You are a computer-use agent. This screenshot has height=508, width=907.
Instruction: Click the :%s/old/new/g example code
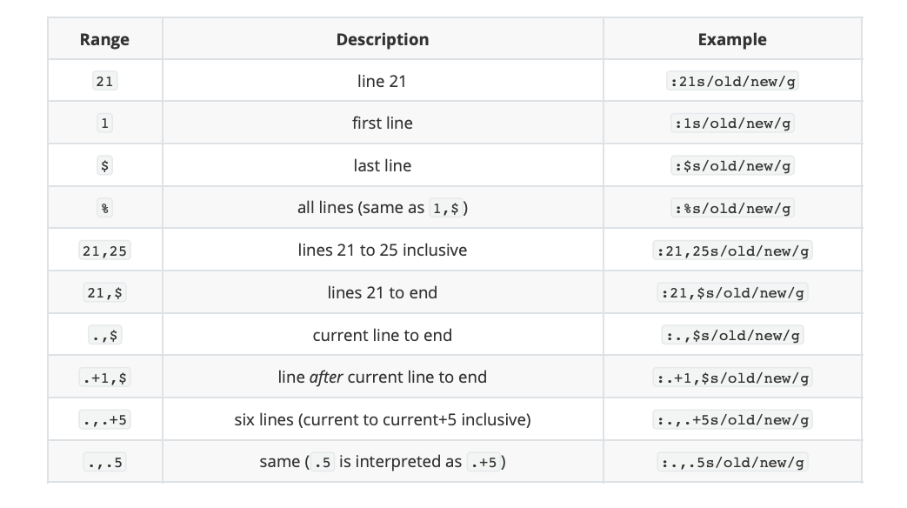732,208
